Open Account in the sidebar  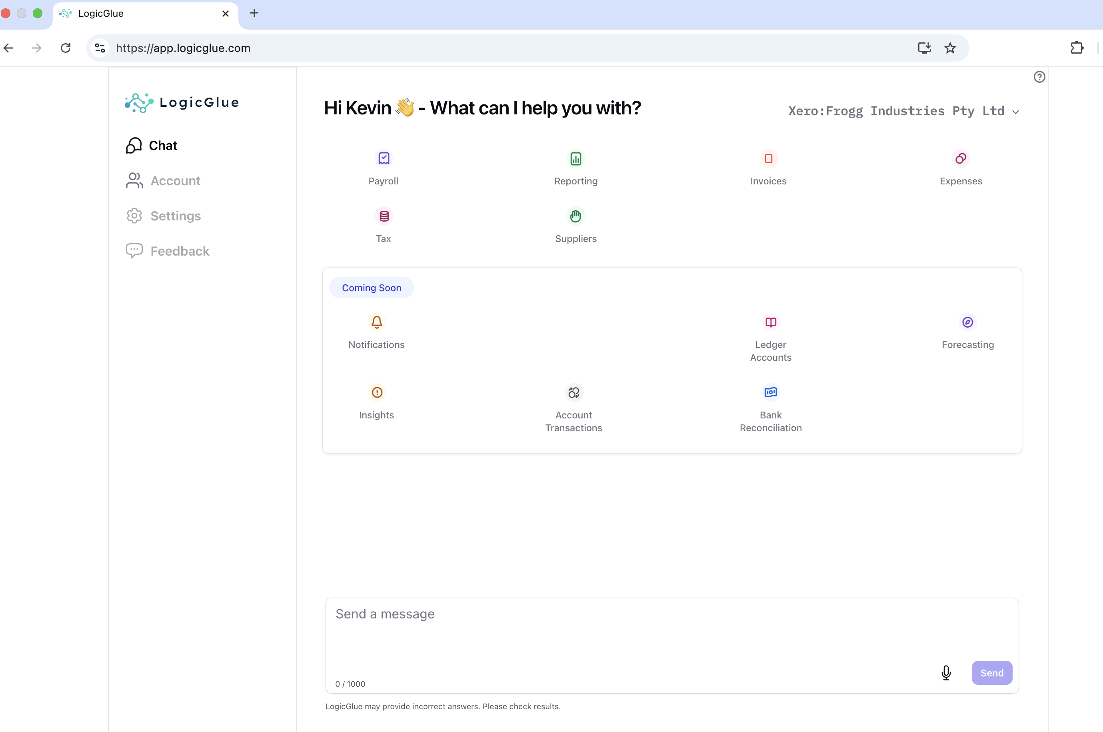163,181
